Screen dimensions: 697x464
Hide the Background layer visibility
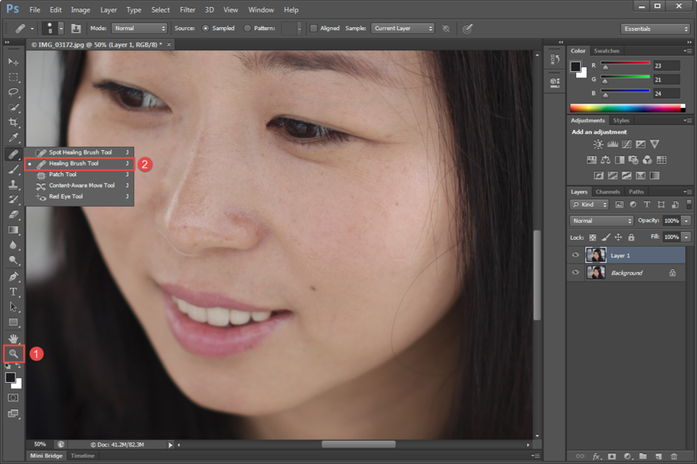tap(575, 273)
